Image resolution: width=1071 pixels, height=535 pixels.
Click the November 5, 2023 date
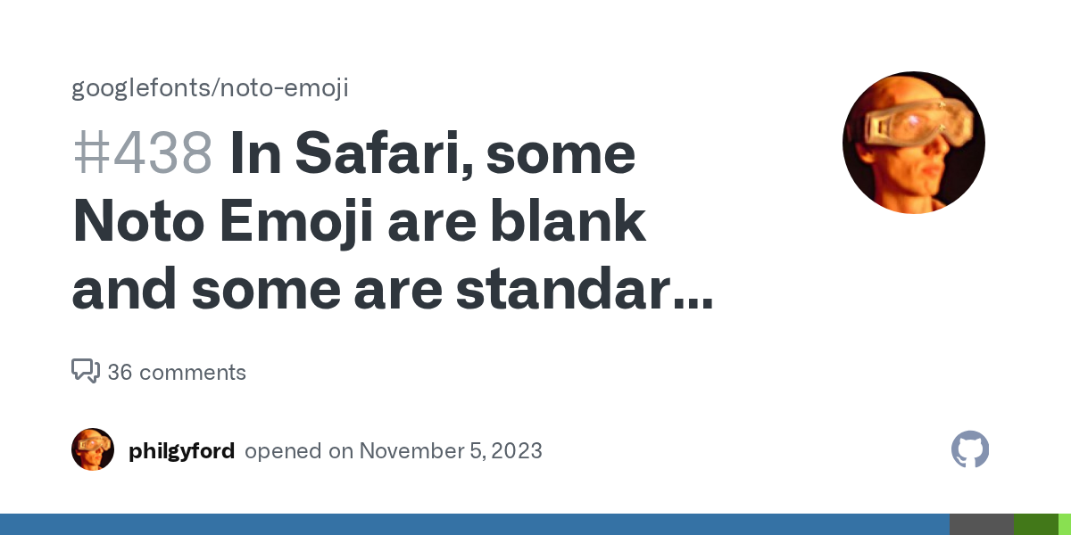tap(451, 450)
